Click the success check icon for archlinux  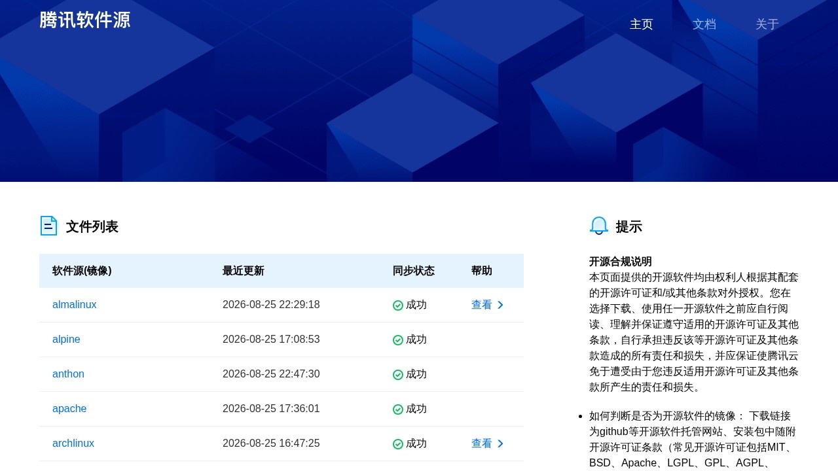click(x=398, y=444)
